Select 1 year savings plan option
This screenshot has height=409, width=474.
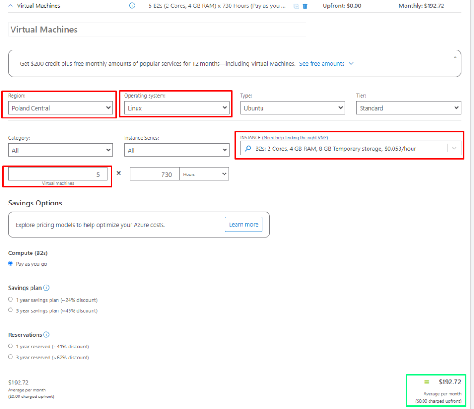click(11, 300)
